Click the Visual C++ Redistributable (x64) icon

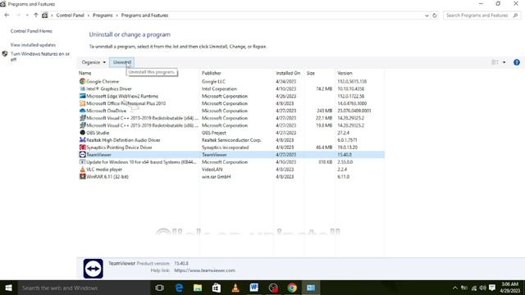(82, 118)
